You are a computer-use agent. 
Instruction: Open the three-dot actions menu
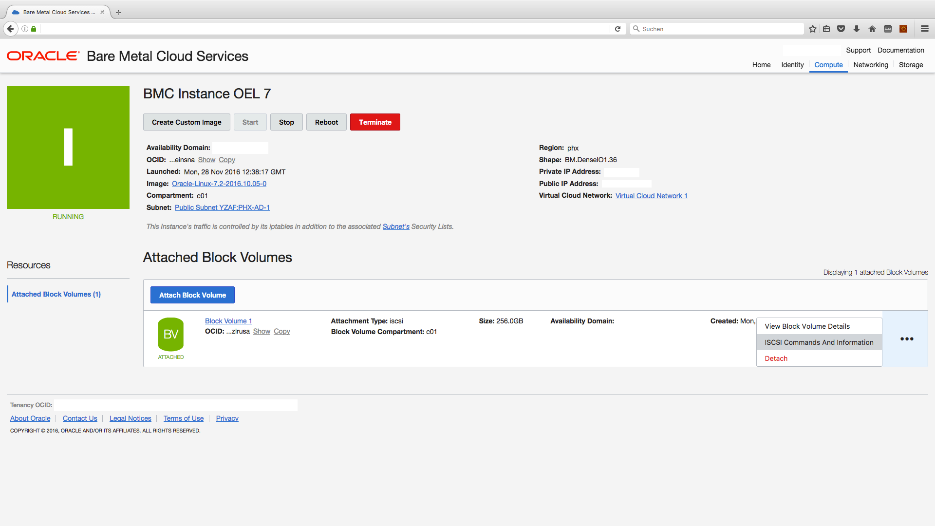point(906,339)
